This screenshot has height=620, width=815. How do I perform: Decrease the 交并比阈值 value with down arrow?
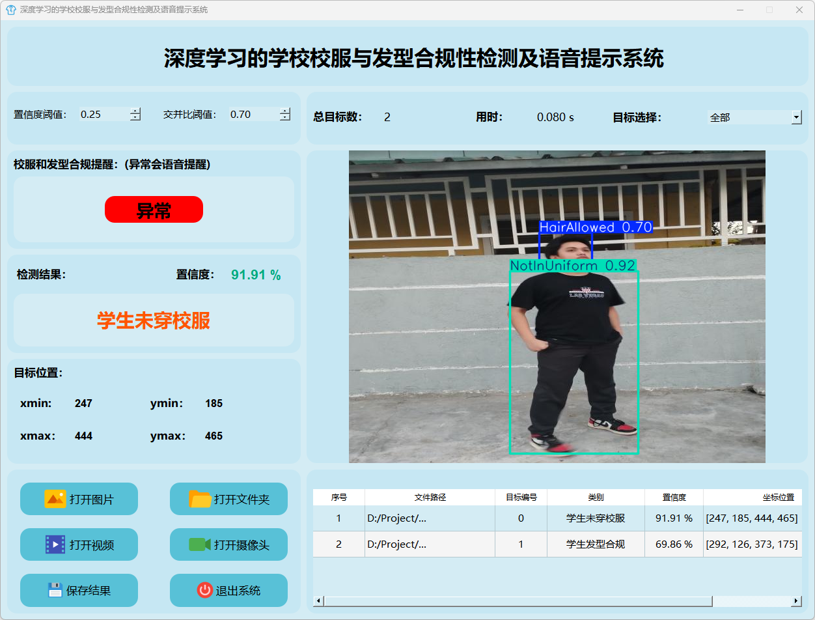tap(285, 117)
